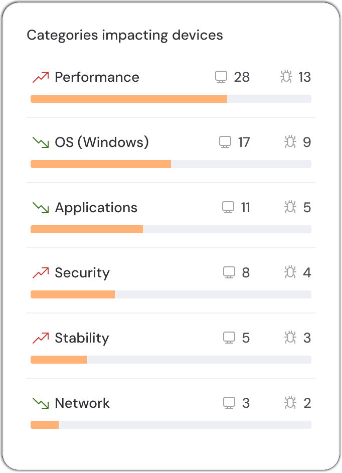342x473 pixels.
Task: Click the Security orange progress bar
Action: pos(73,294)
